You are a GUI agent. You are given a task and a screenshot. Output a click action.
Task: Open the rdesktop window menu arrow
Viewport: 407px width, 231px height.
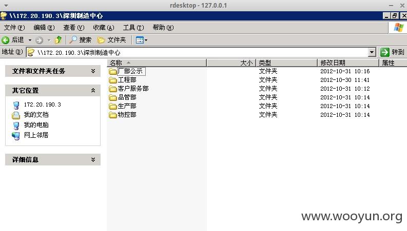point(6,6)
